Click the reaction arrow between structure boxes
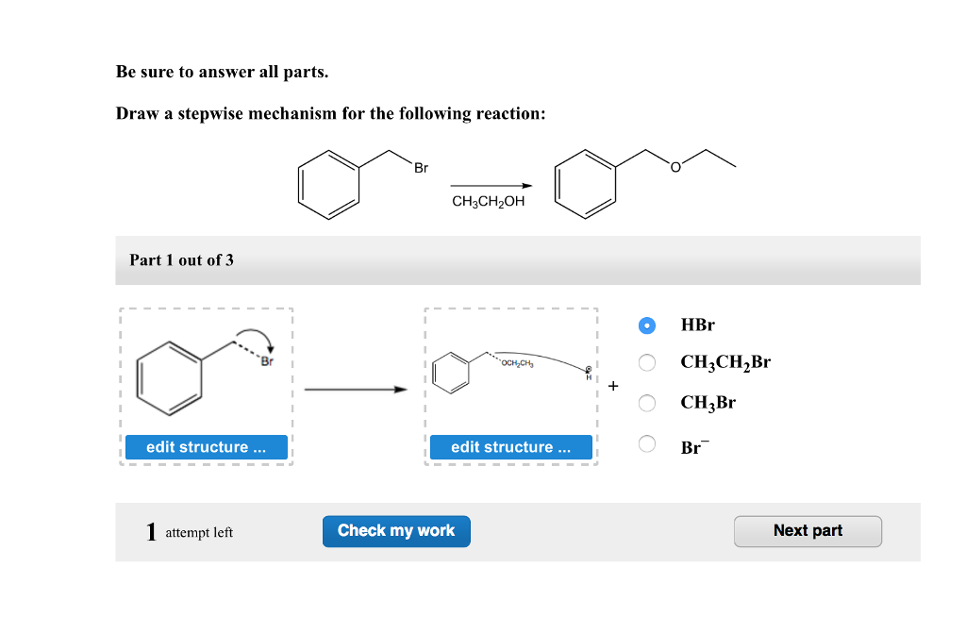966x617 pixels. tap(358, 387)
